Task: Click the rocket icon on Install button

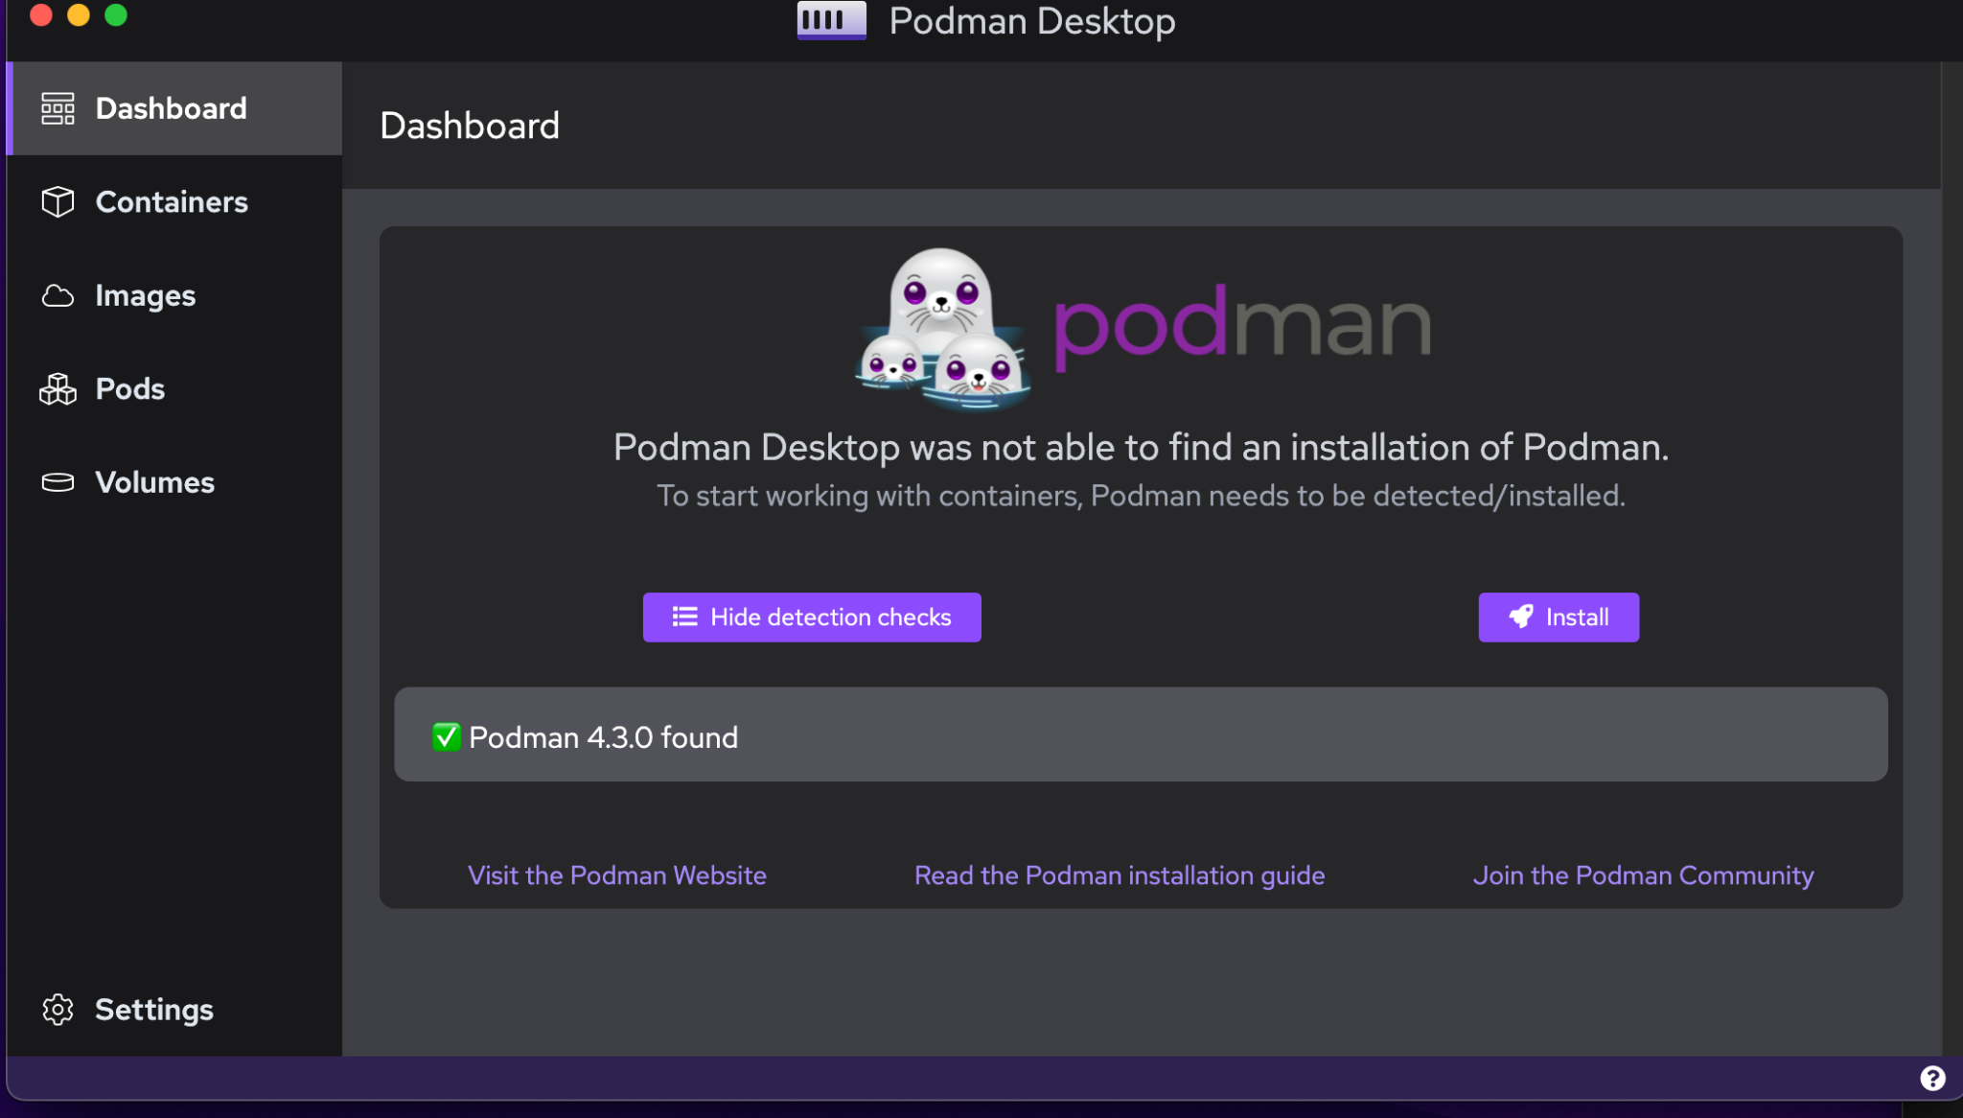Action: pos(1522,617)
